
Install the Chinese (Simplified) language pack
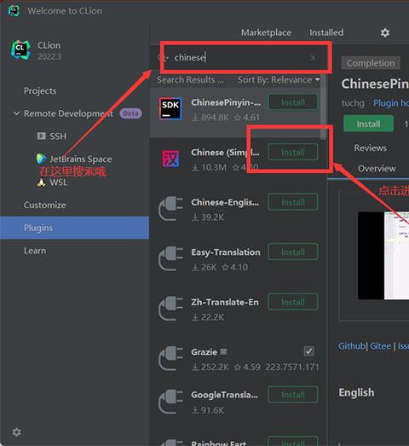point(293,152)
